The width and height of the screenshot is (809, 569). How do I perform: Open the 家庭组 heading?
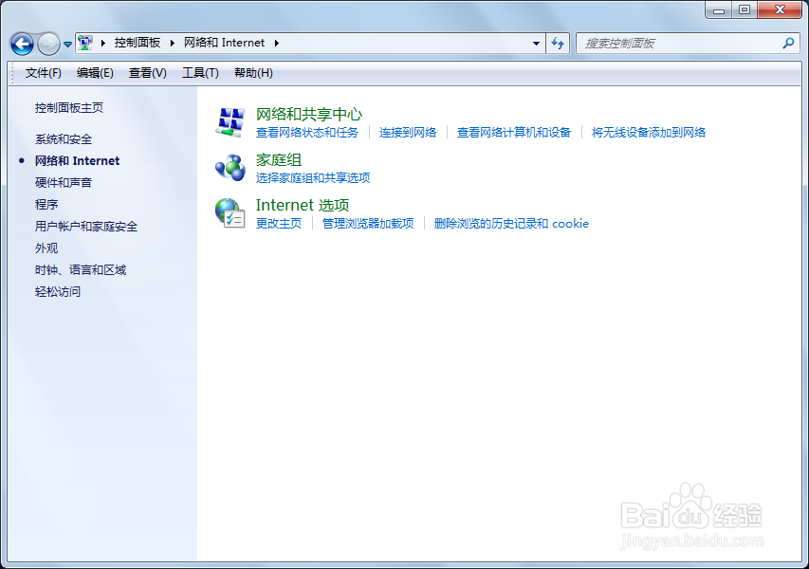(x=279, y=160)
